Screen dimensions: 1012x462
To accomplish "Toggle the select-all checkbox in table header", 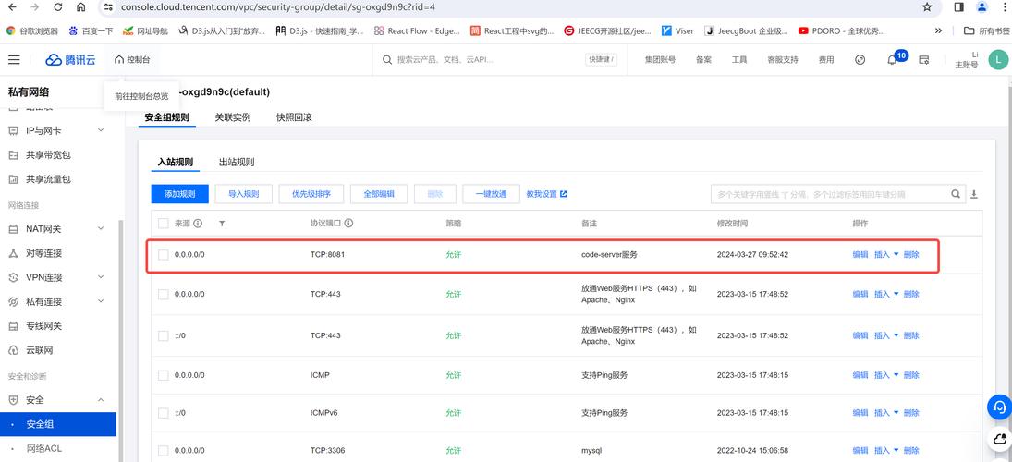I will click(x=164, y=224).
